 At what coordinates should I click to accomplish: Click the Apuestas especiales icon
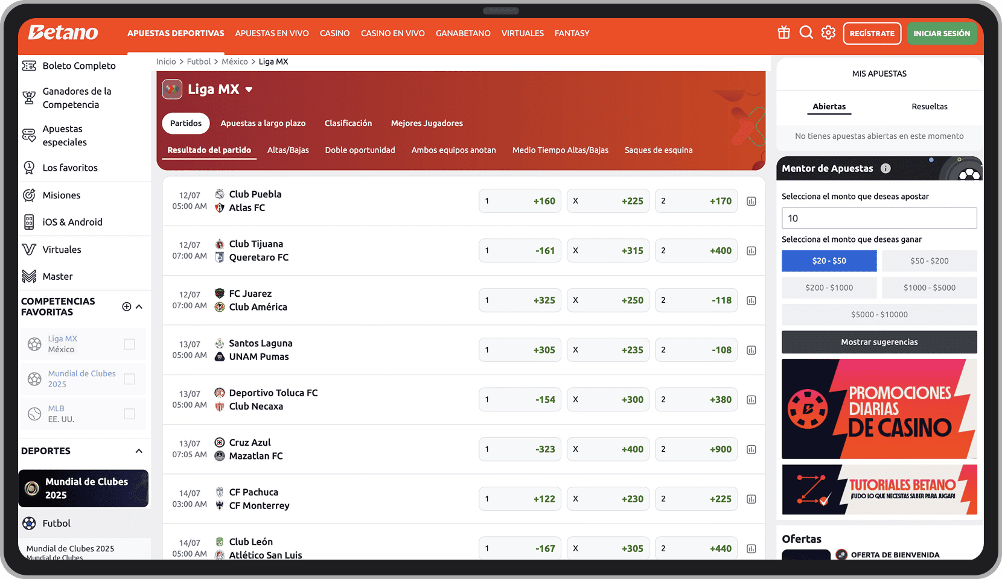point(29,135)
